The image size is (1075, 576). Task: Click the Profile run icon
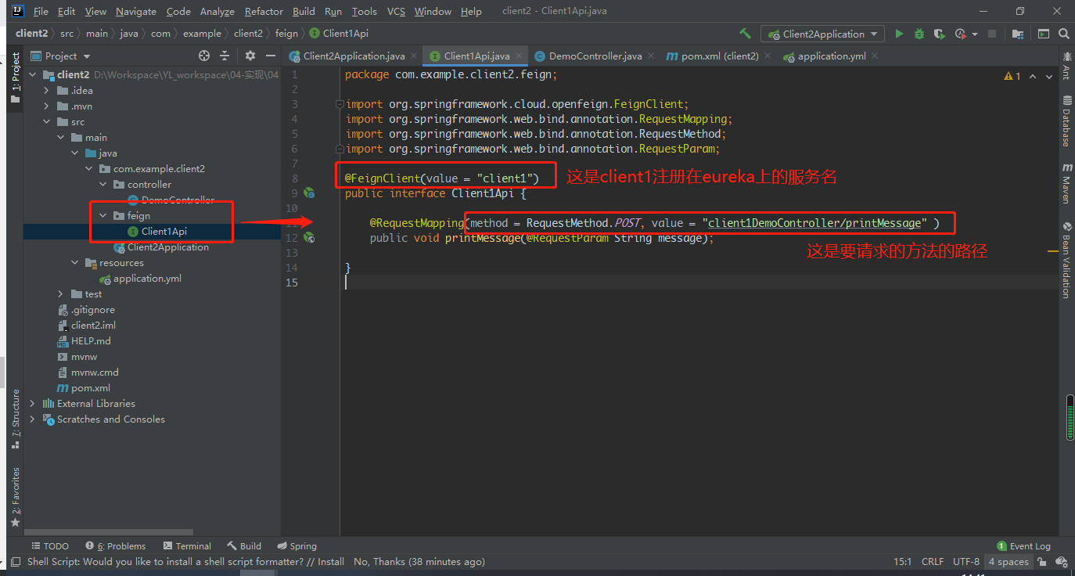pyautogui.click(x=961, y=34)
